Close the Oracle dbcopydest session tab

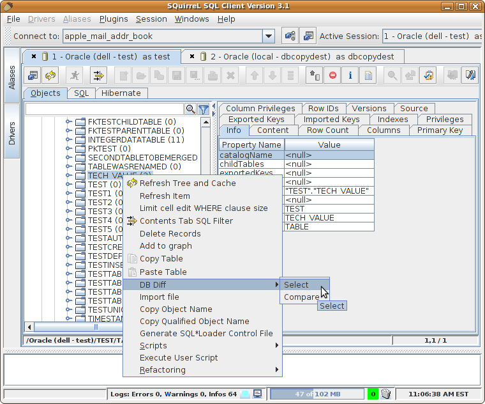point(192,56)
